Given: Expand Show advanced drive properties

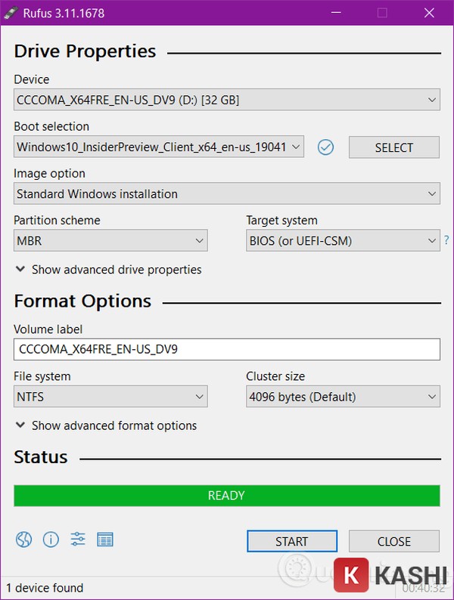Looking at the screenshot, I should point(108,270).
